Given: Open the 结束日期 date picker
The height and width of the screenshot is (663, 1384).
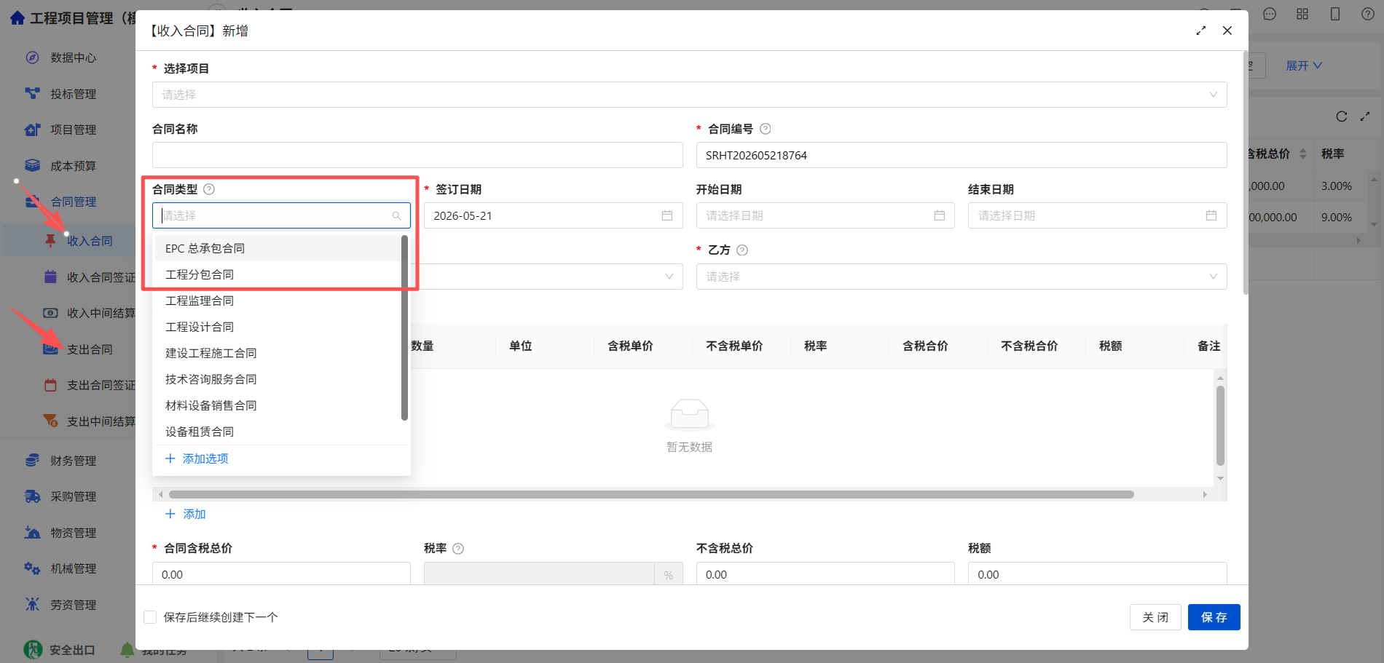Looking at the screenshot, I should point(1097,215).
